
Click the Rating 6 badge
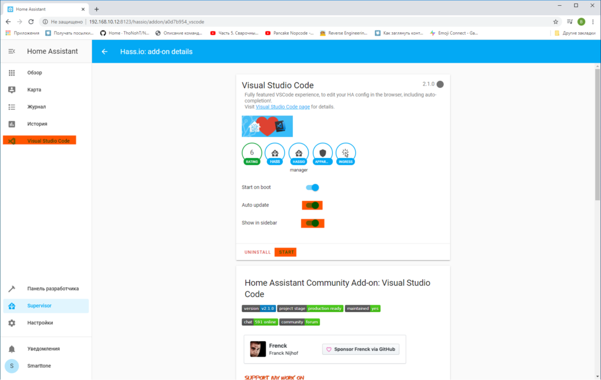252,153
